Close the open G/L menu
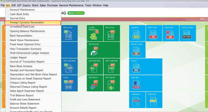The width and height of the screenshot is (208, 112). (x=8, y=5)
